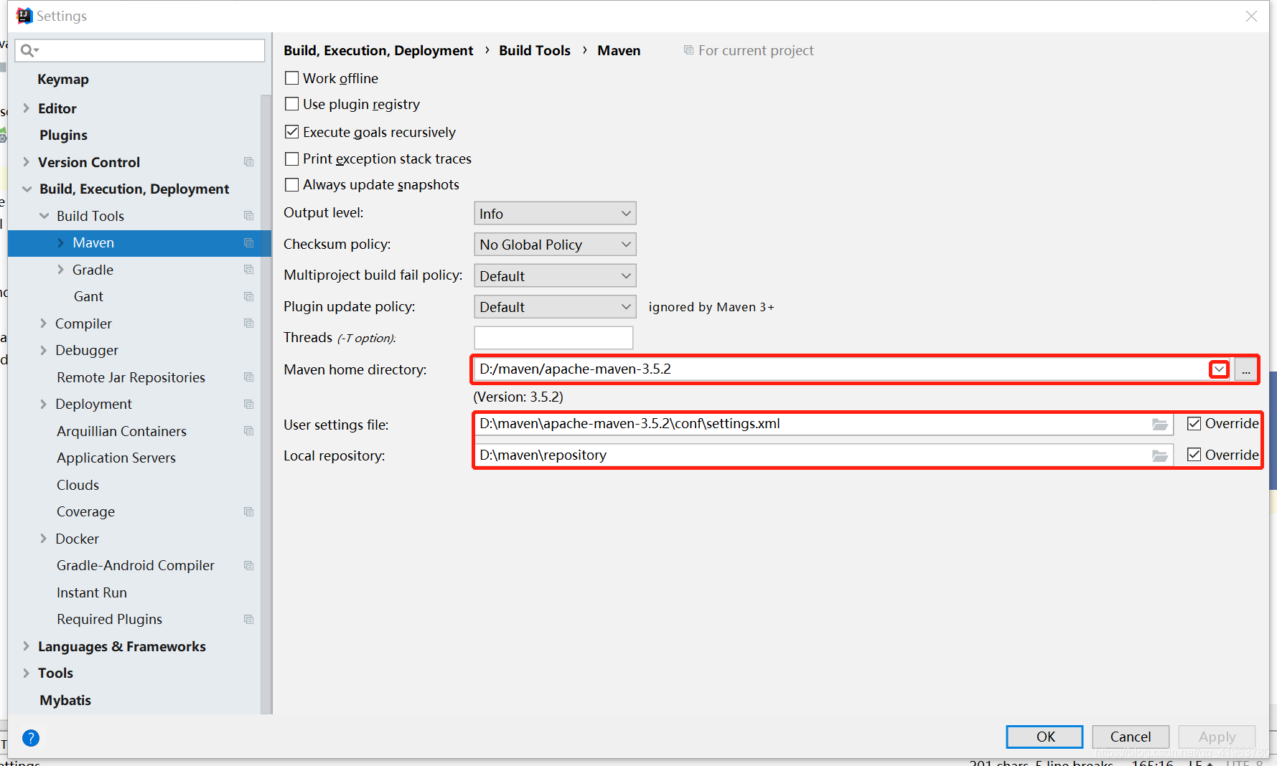
Task: Enable Use plugin registry checkbox
Action: tap(291, 104)
